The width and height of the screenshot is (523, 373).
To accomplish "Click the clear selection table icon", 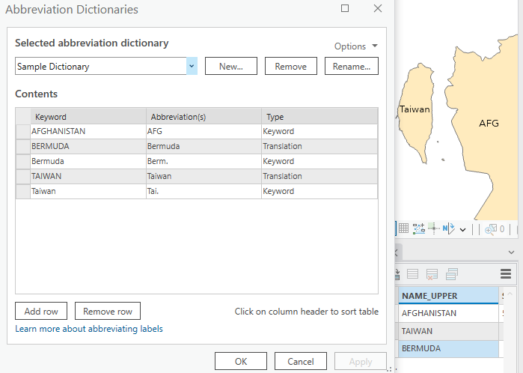I will 432,274.
